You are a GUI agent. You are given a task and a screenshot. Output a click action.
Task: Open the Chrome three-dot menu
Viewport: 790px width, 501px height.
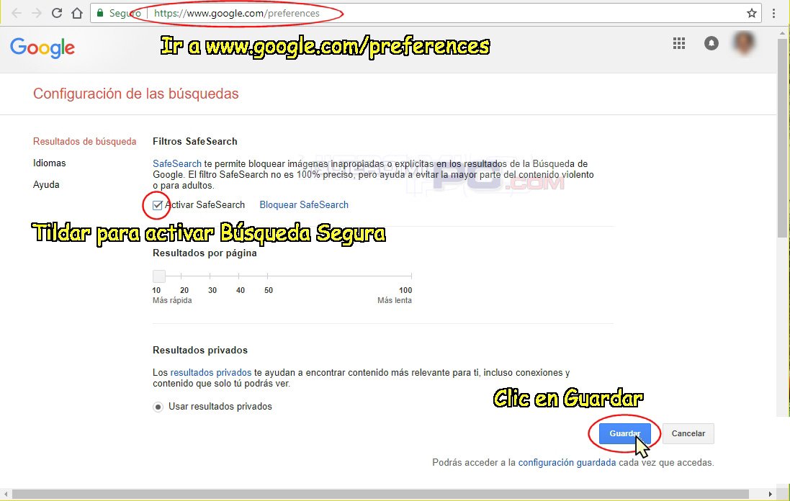pyautogui.click(x=774, y=13)
